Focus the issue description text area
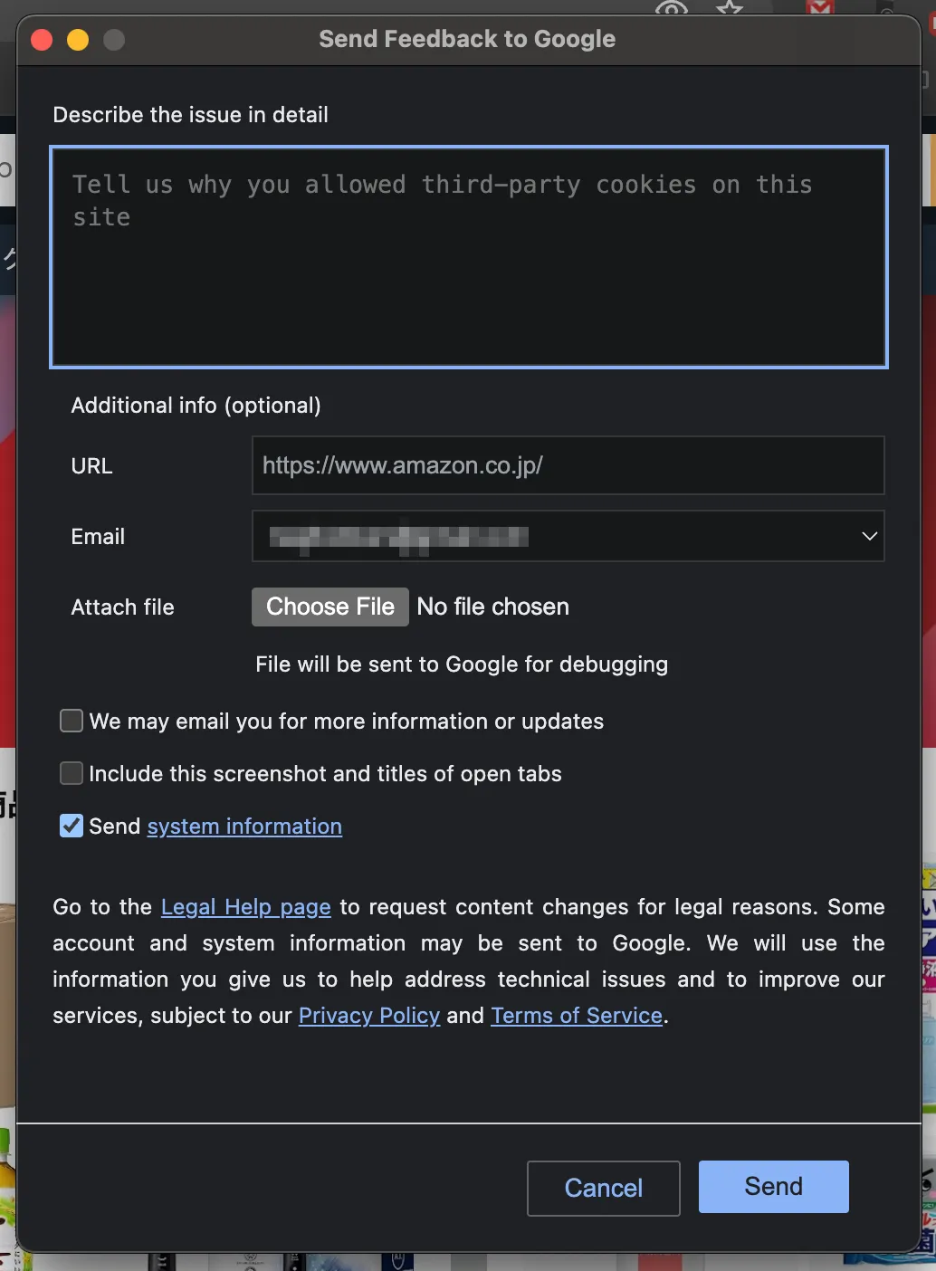936x1271 pixels. coord(469,257)
